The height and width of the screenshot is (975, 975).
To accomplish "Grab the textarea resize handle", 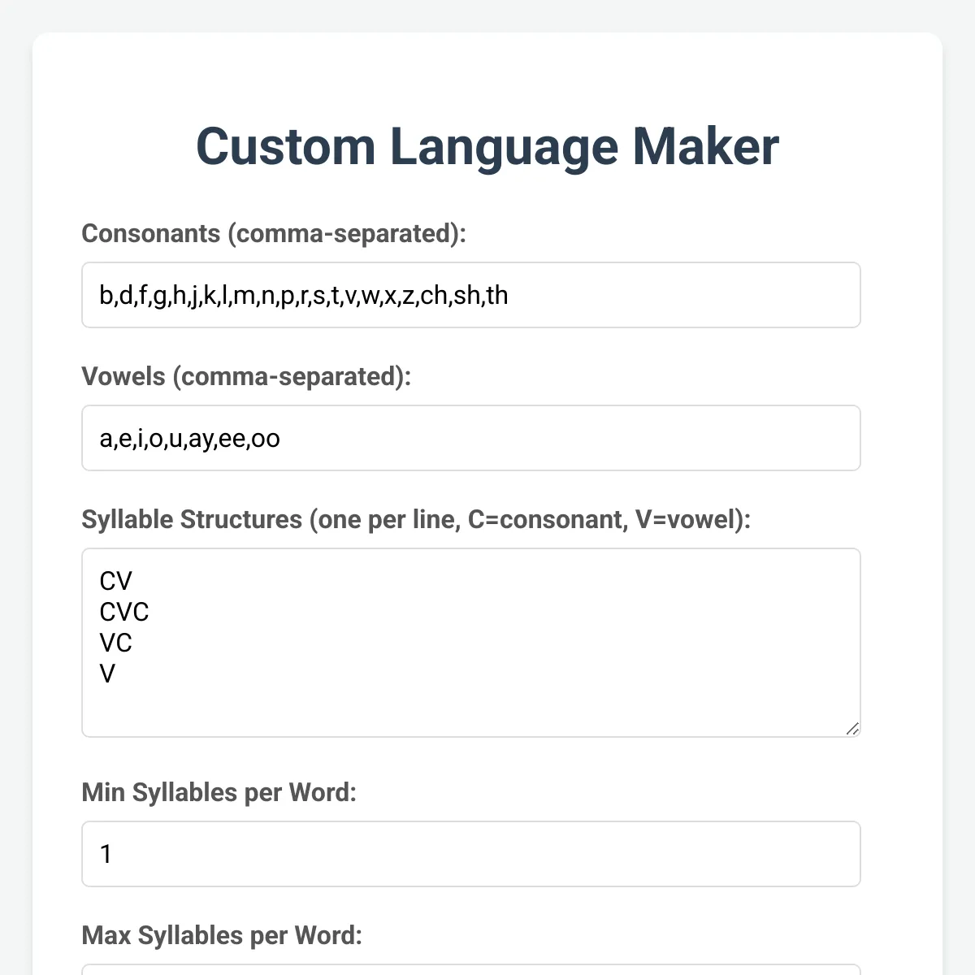I will point(852,729).
